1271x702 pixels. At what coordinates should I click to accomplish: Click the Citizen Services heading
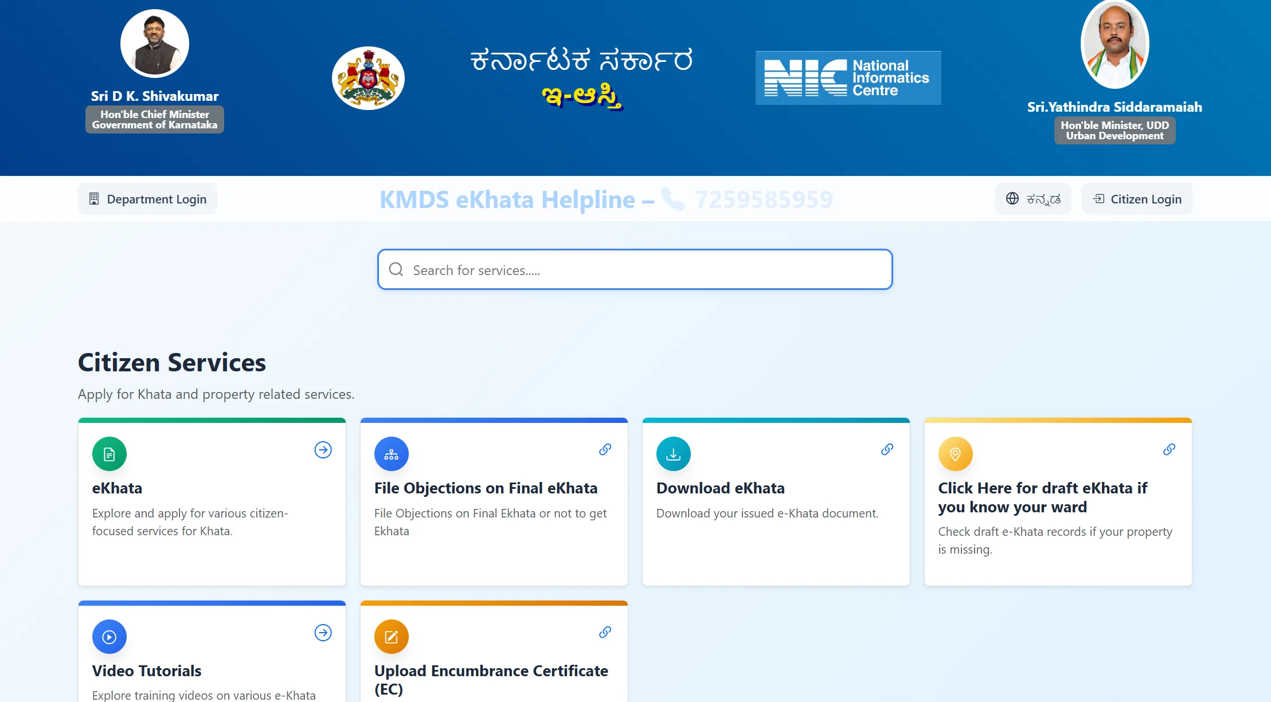[x=172, y=363]
